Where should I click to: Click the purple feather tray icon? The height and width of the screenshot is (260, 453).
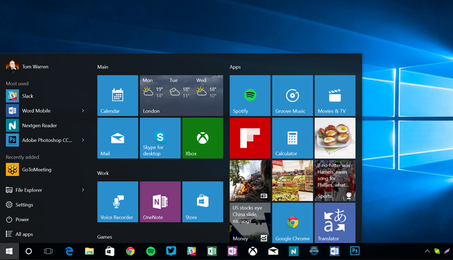tap(447, 251)
